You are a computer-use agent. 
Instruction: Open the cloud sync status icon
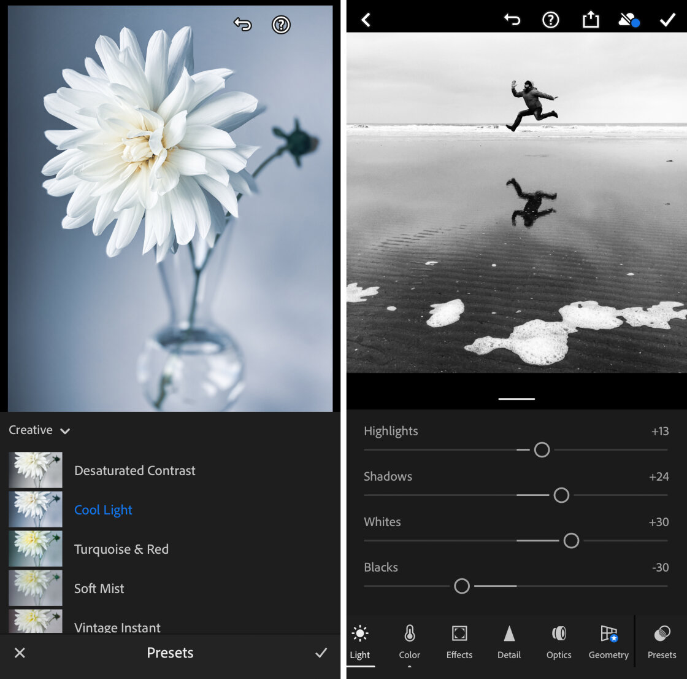[628, 20]
